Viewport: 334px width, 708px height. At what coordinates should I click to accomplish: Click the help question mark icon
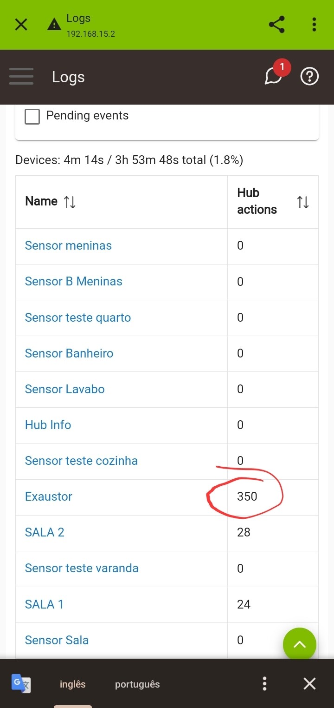click(x=309, y=77)
